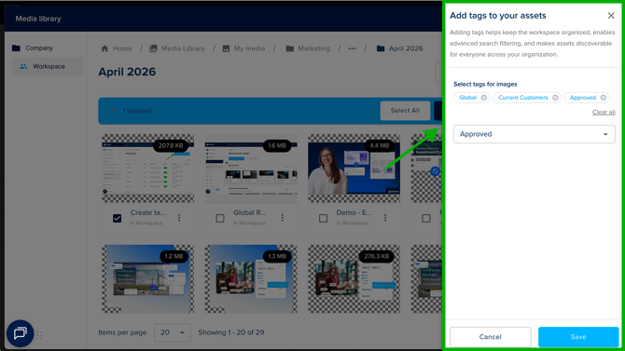This screenshot has height=351, width=625.
Task: Click the Company folder icon
Action: pos(17,48)
